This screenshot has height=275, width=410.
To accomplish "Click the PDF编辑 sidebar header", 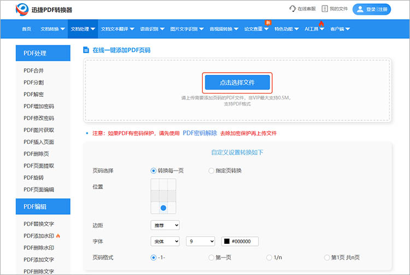I will [43, 207].
